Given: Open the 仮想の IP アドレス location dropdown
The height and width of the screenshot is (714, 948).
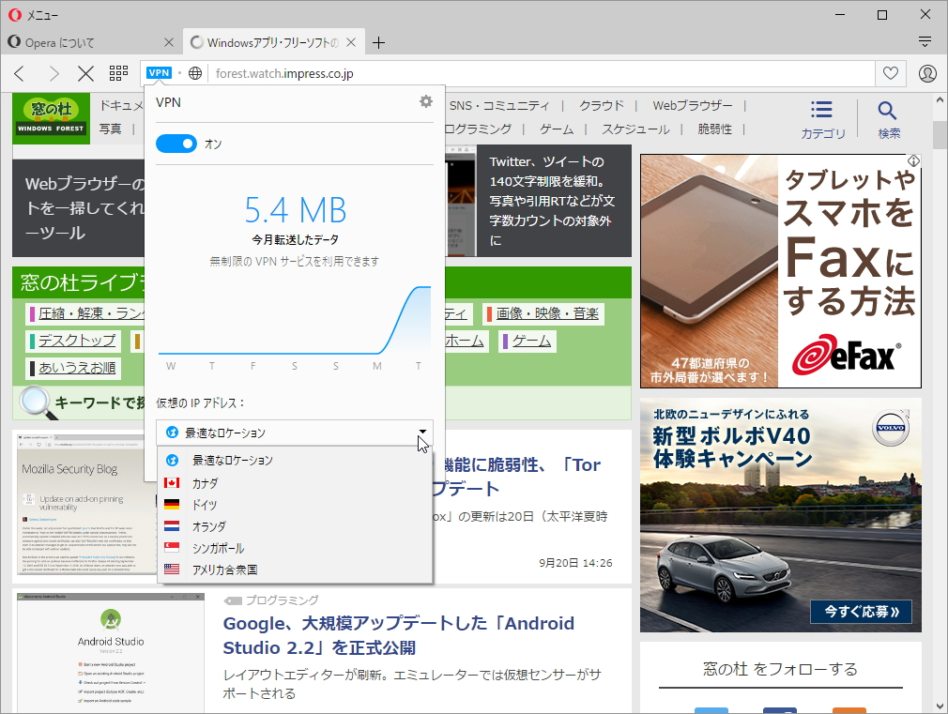Looking at the screenshot, I should [x=295, y=433].
